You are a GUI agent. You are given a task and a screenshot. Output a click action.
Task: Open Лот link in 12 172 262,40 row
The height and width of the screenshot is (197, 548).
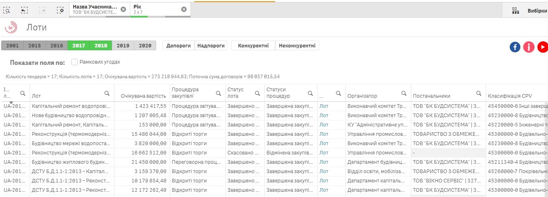(x=324, y=190)
